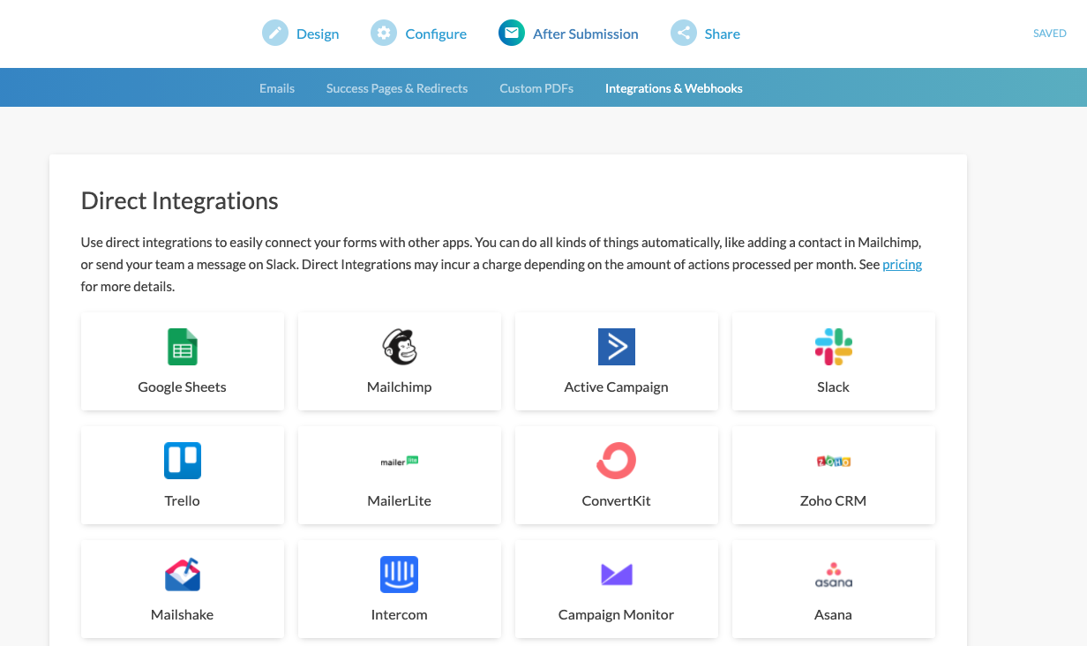Screen dimensions: 1087x646
Task: Go to the Configure step label
Action: coord(436,34)
